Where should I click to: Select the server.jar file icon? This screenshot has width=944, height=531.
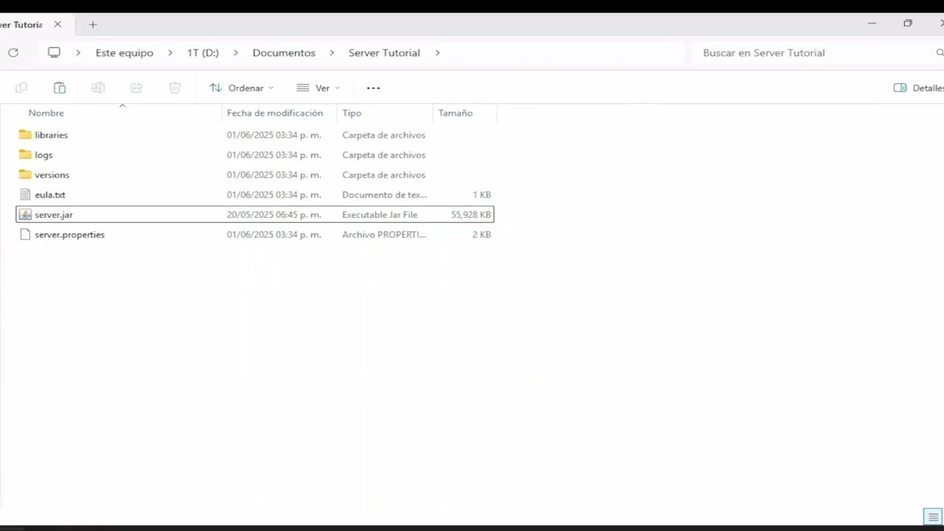(x=26, y=215)
